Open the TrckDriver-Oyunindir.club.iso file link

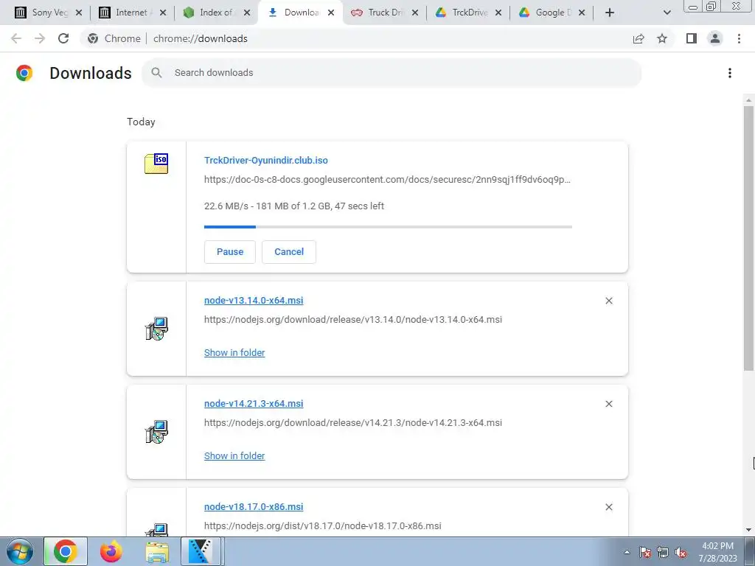point(265,160)
